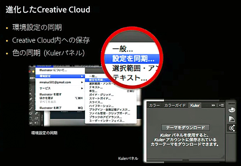Viewport: 241px width, 166px height.
Task: Open スライス... preferences
Action: coord(96,102)
